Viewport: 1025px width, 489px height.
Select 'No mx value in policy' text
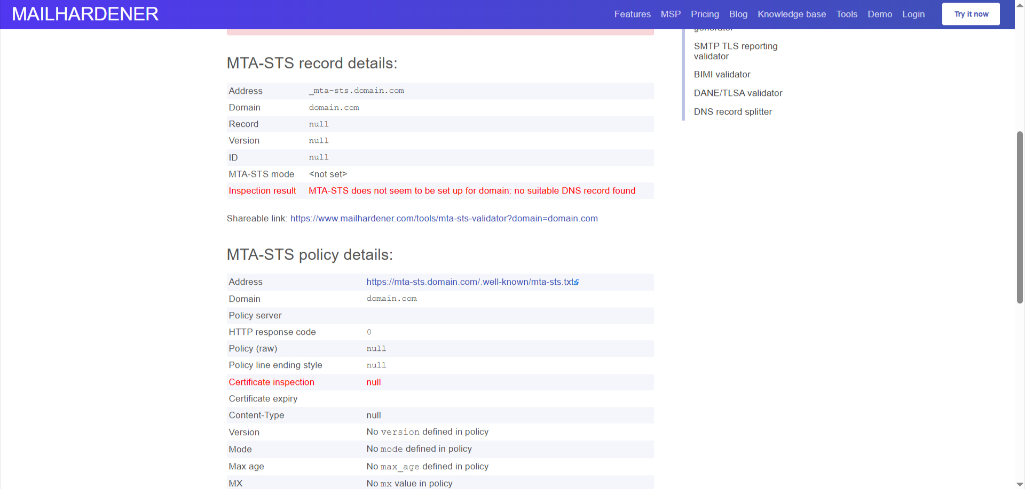point(409,484)
